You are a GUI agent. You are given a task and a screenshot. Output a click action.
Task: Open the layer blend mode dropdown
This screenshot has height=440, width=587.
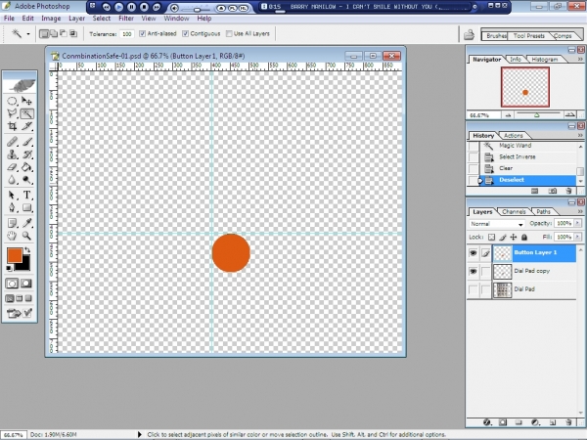(x=496, y=224)
